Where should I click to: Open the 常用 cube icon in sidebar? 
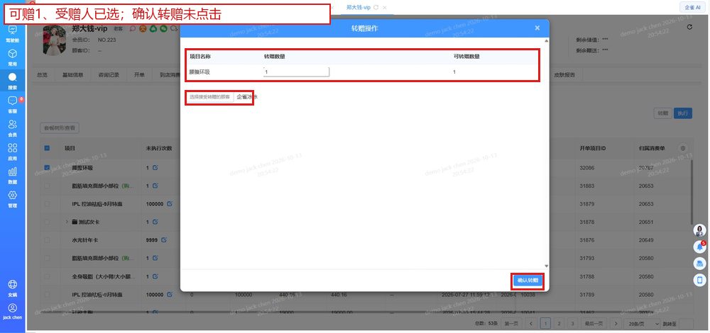pyautogui.click(x=13, y=54)
